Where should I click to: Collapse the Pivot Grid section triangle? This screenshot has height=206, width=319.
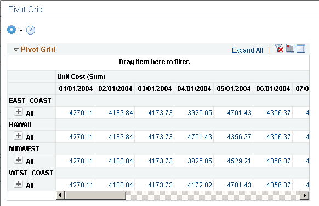[x=16, y=50]
